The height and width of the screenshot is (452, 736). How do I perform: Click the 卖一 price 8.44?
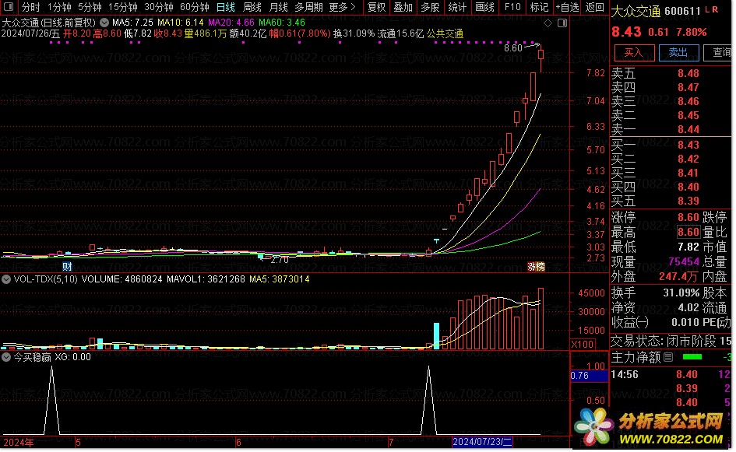tap(688, 129)
